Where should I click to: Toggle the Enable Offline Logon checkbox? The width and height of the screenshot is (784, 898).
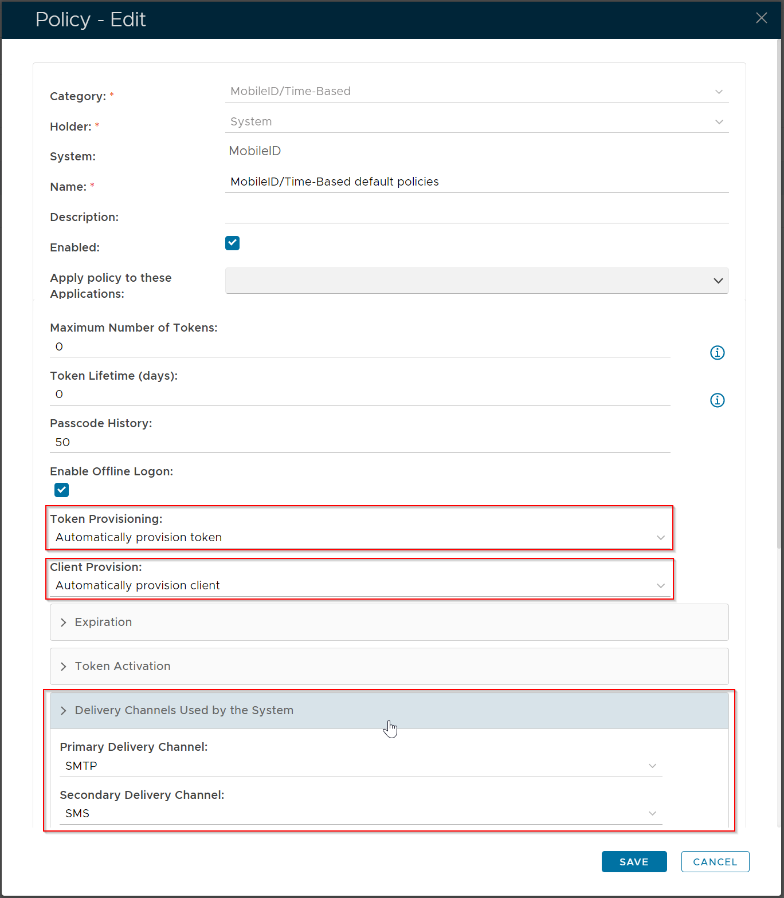coord(62,490)
